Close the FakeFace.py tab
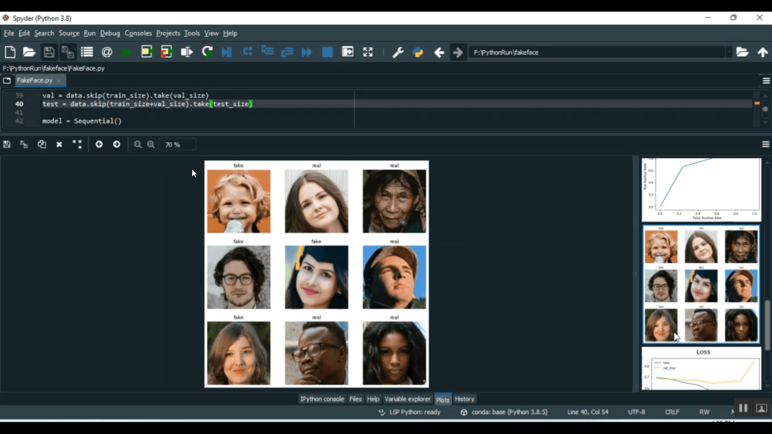 coord(59,81)
